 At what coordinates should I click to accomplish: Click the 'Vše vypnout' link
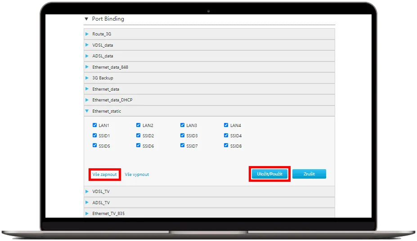point(137,175)
